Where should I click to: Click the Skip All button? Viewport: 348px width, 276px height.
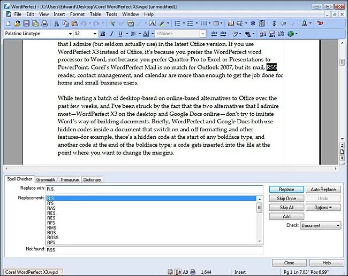point(286,207)
